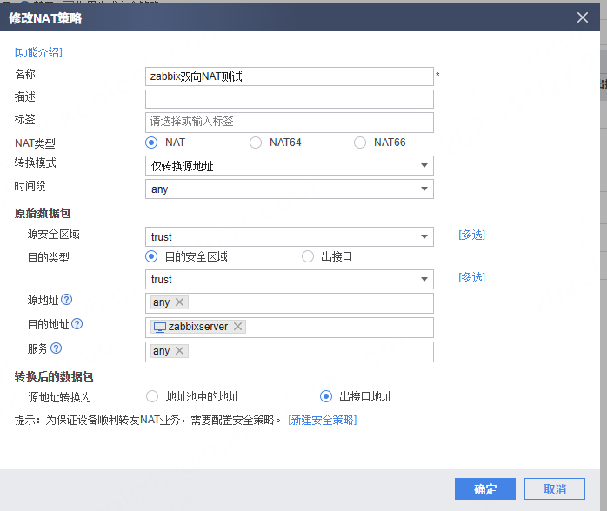
Task: Select 地址池中的地址 conversion option
Action: [x=152, y=396]
